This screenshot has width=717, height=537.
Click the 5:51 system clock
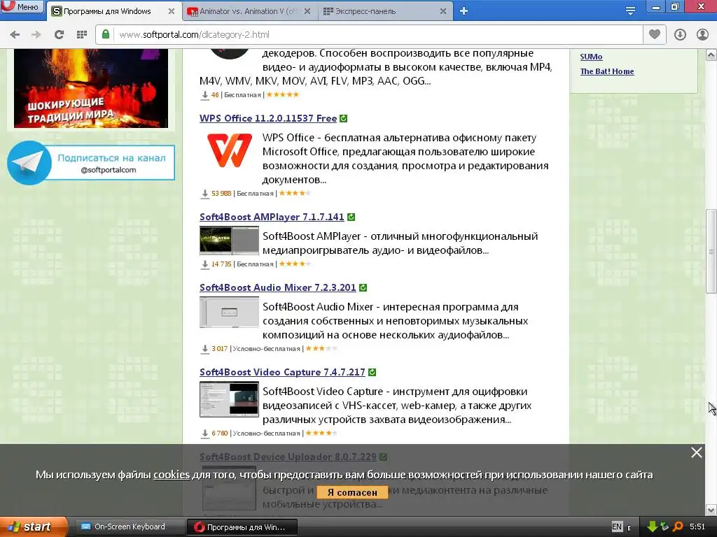pos(697,527)
